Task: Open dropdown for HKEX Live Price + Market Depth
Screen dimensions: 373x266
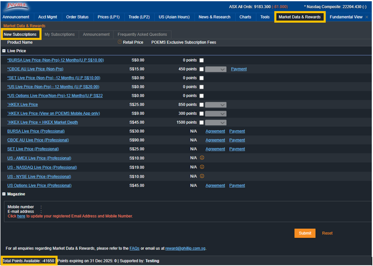Action: 216,123
